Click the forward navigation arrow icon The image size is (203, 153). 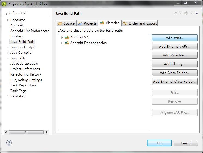[186, 13]
